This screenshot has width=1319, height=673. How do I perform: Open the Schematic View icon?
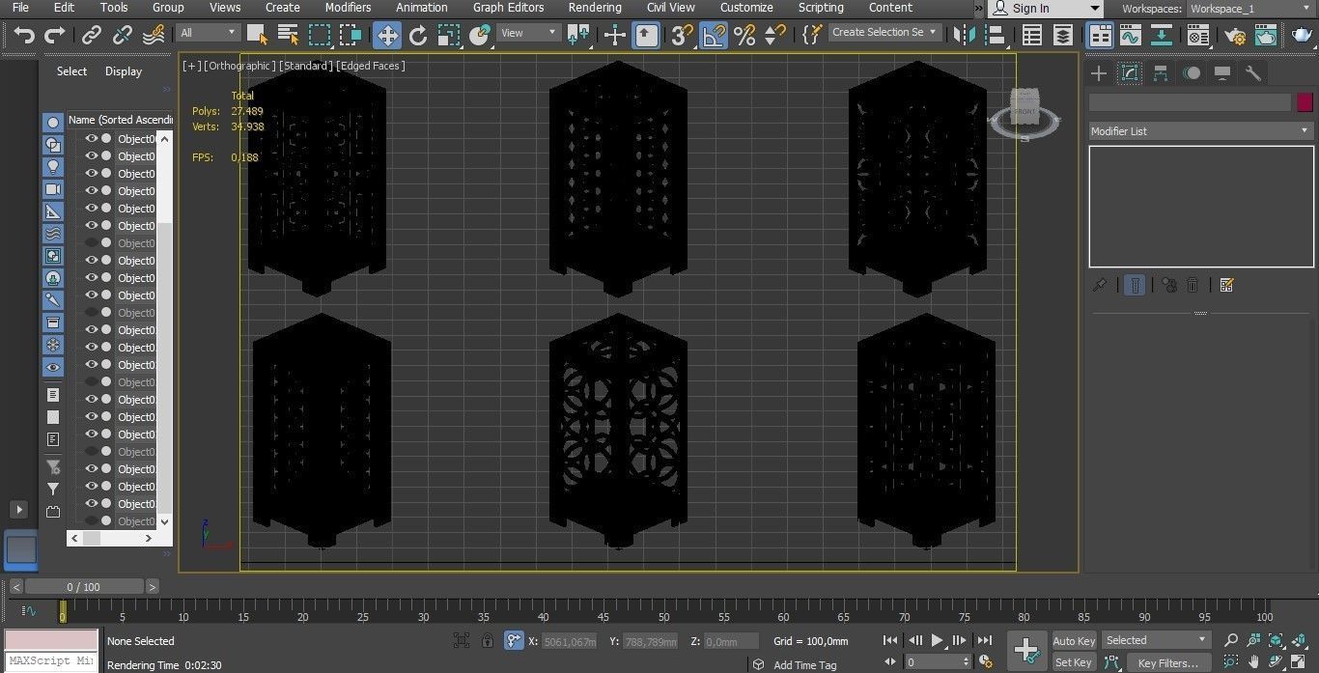pos(1162,36)
